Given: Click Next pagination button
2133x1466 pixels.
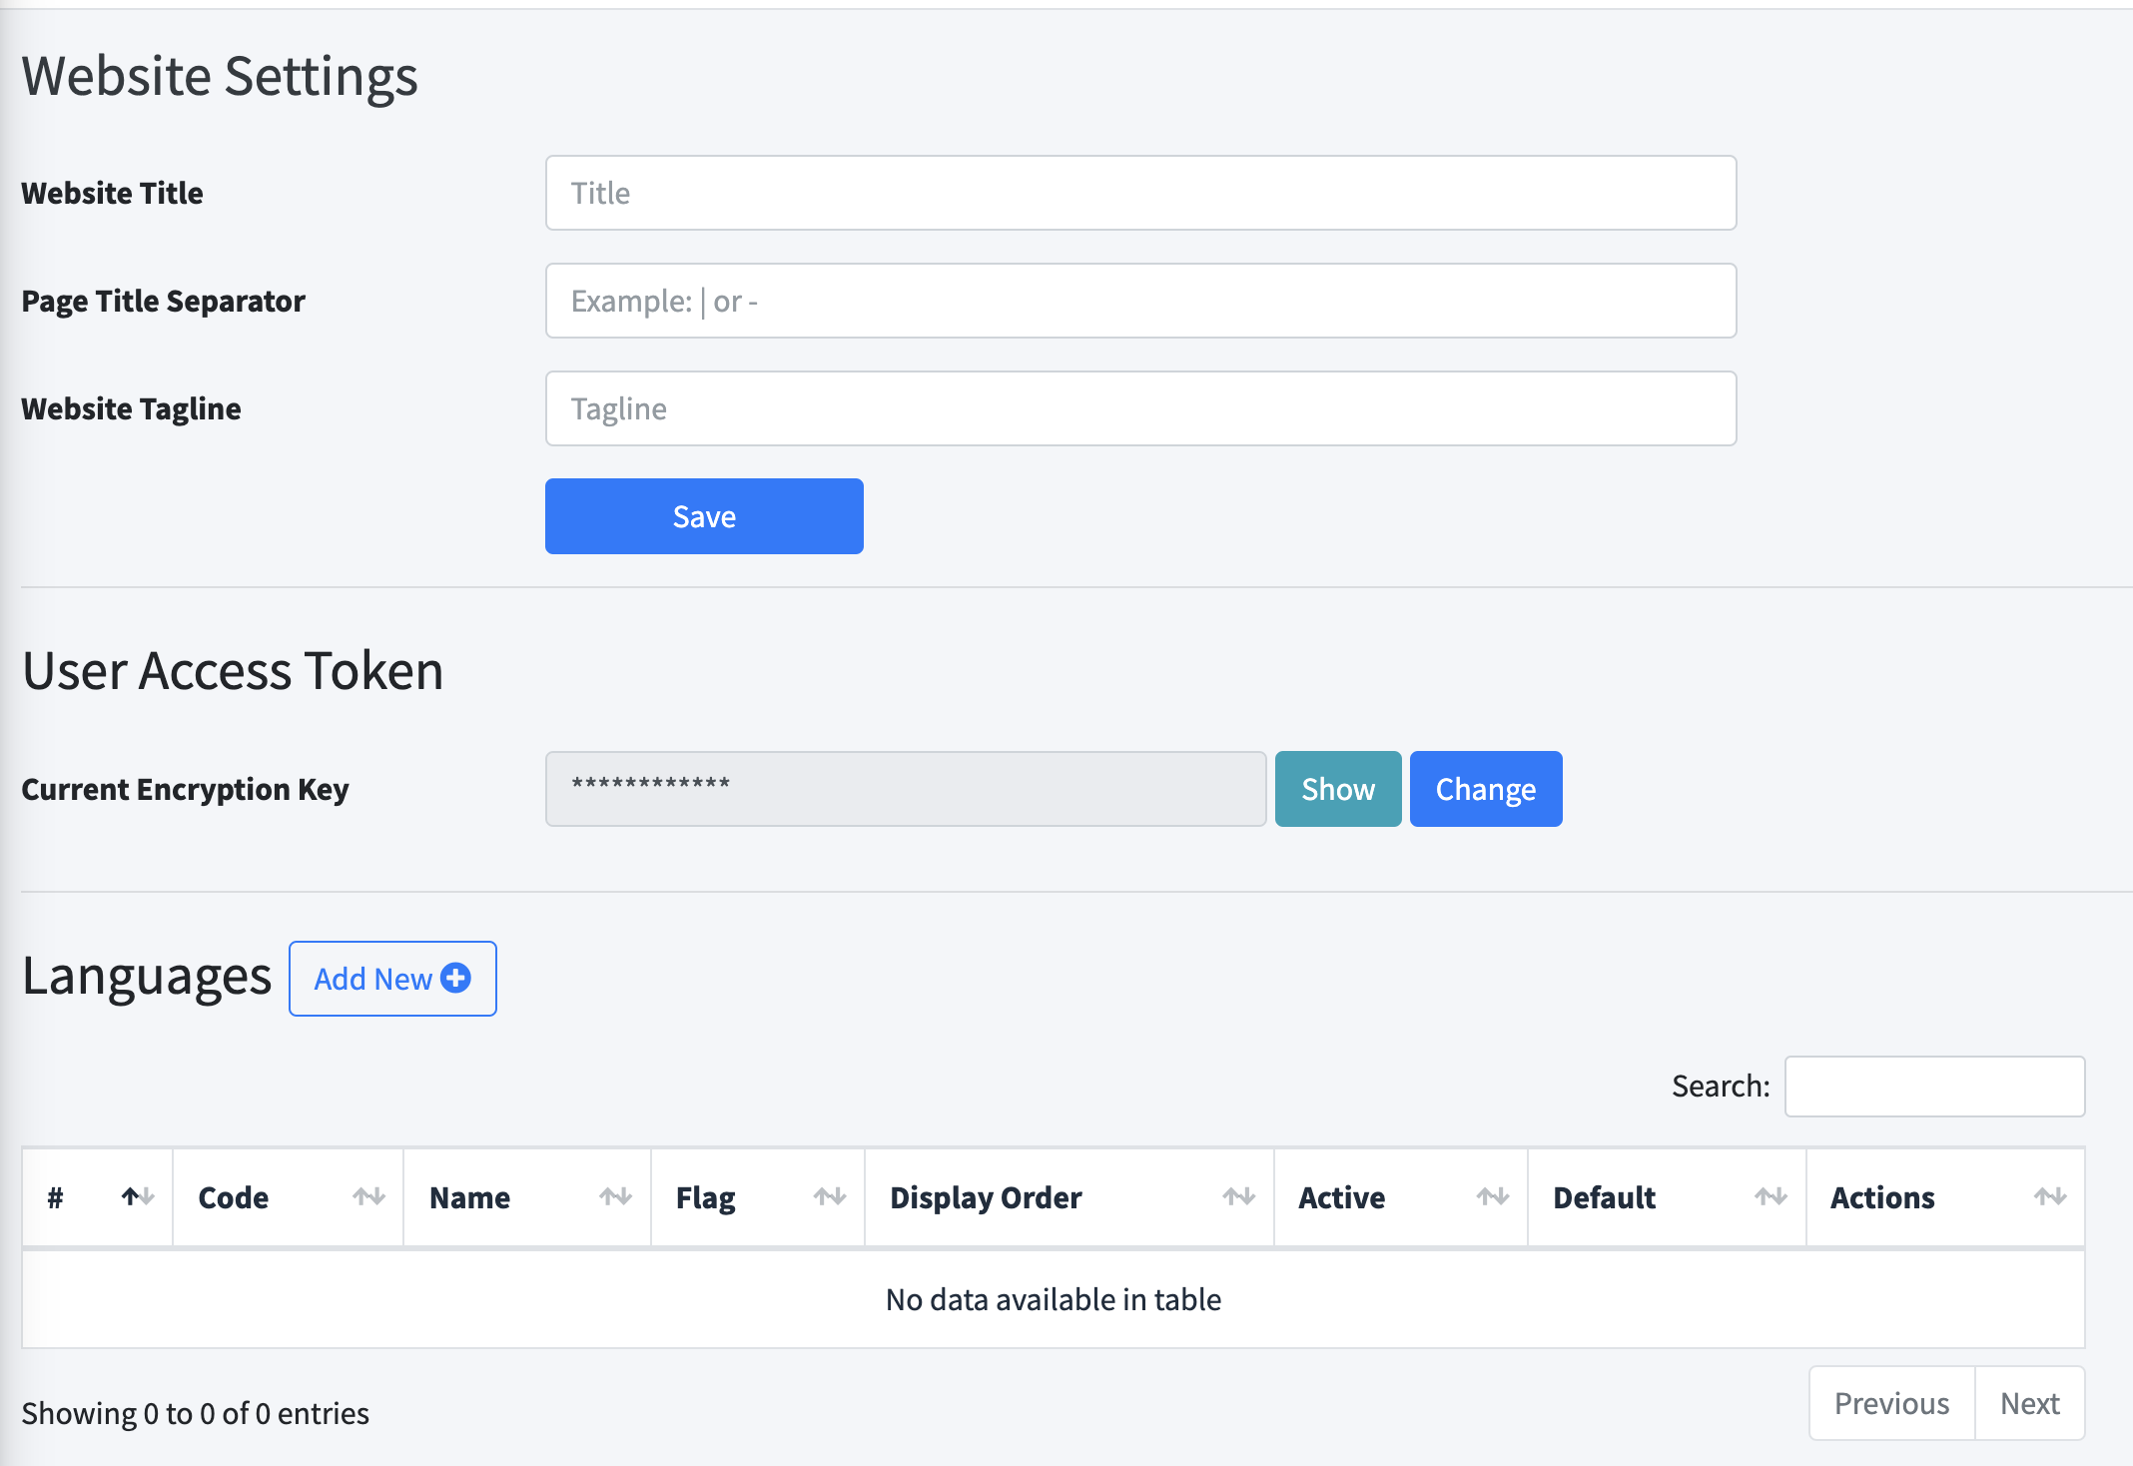Looking at the screenshot, I should (2031, 1403).
